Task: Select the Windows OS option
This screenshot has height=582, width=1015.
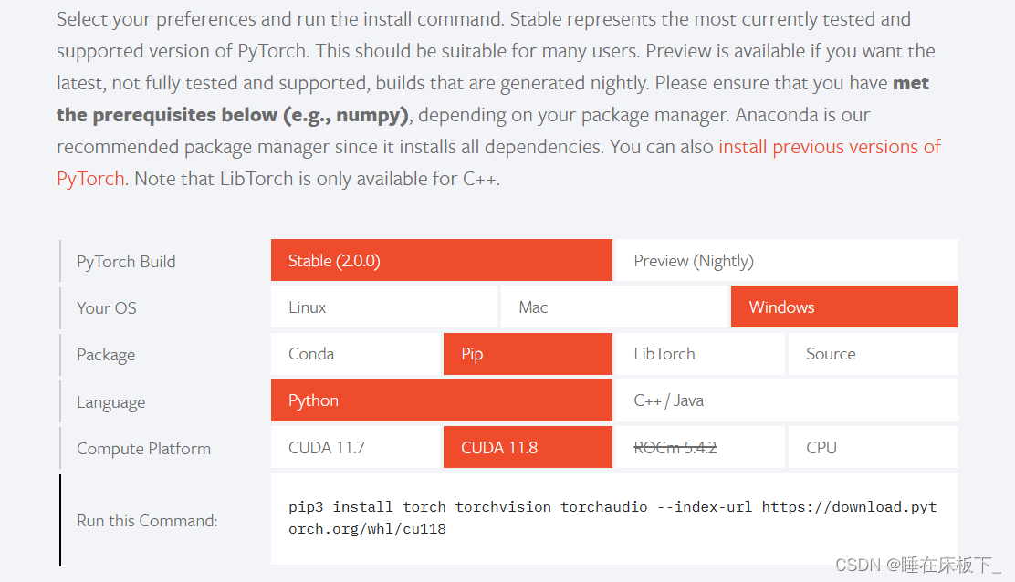Action: (x=843, y=307)
